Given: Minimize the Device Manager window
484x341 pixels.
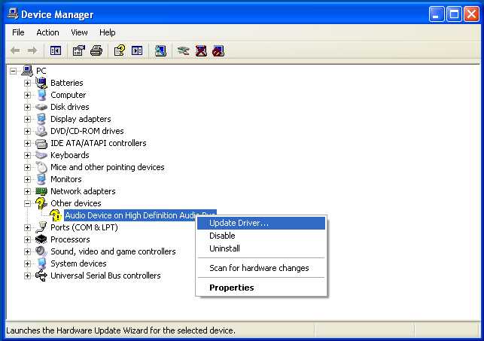Looking at the screenshot, I should 437,14.
